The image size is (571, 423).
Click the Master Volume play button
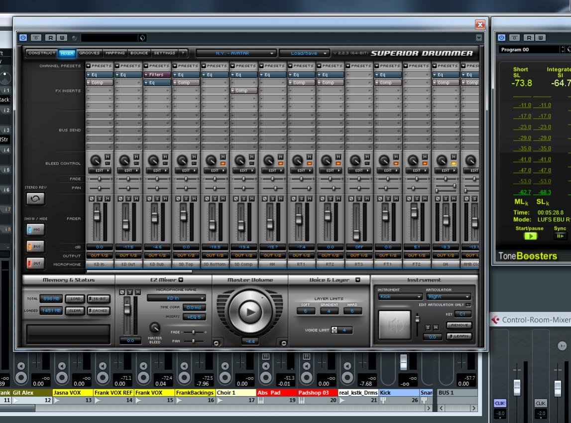coord(250,311)
